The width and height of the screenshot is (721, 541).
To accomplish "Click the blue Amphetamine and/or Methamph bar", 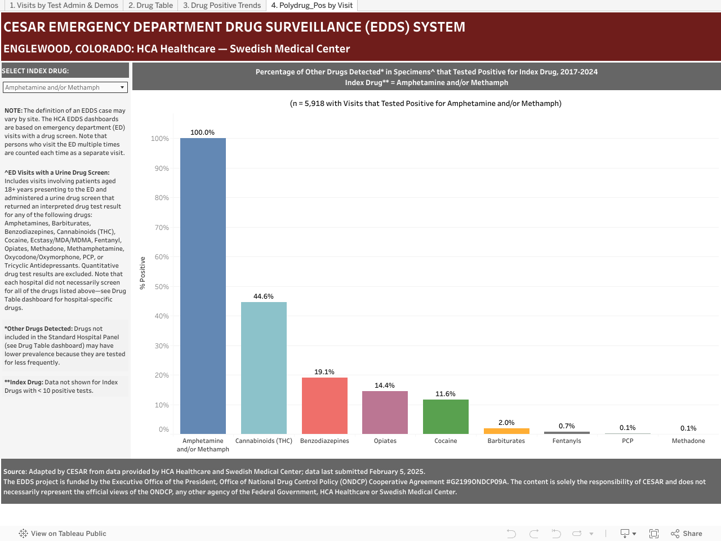I will (203, 286).
